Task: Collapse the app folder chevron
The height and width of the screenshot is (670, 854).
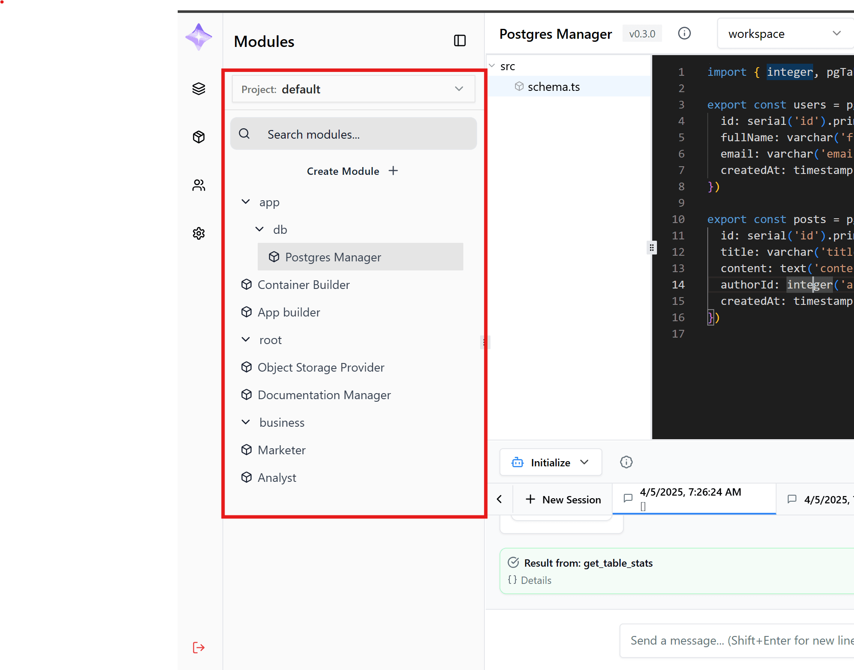Action: (x=246, y=202)
